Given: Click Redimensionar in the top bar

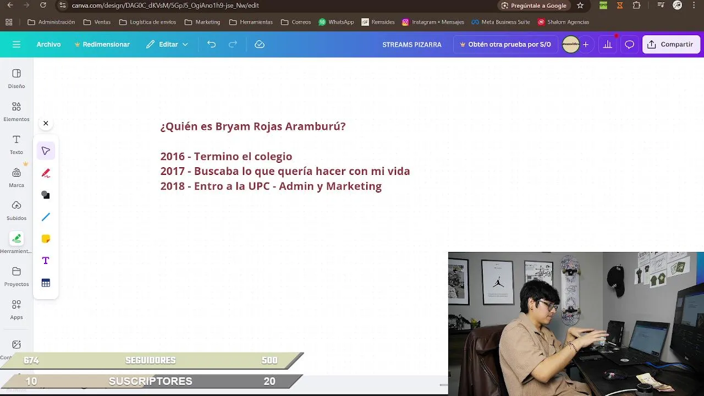Looking at the screenshot, I should [x=102, y=45].
